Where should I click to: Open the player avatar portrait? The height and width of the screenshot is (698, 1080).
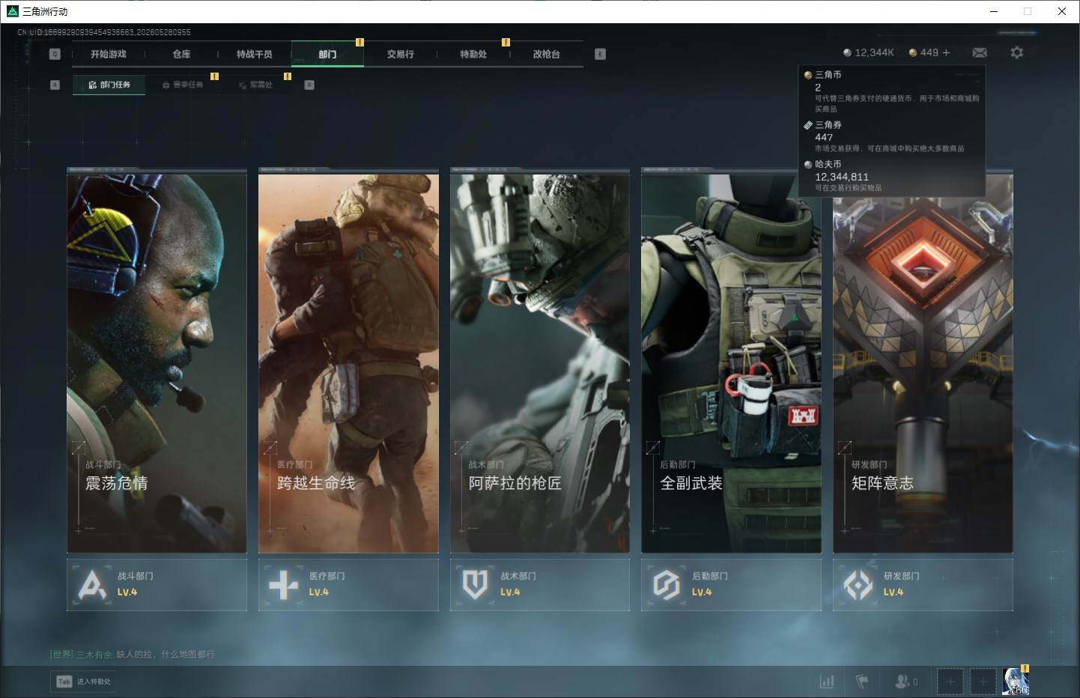1016,681
